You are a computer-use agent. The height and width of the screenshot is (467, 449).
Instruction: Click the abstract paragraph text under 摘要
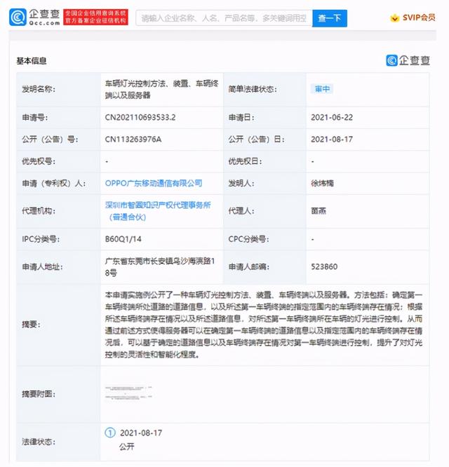[x=264, y=325]
